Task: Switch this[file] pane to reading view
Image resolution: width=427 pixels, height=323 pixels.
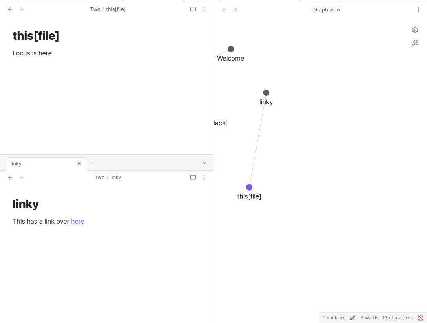Action: (x=193, y=9)
